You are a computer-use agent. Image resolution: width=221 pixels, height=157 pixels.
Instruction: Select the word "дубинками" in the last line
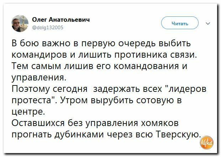(x=79, y=134)
